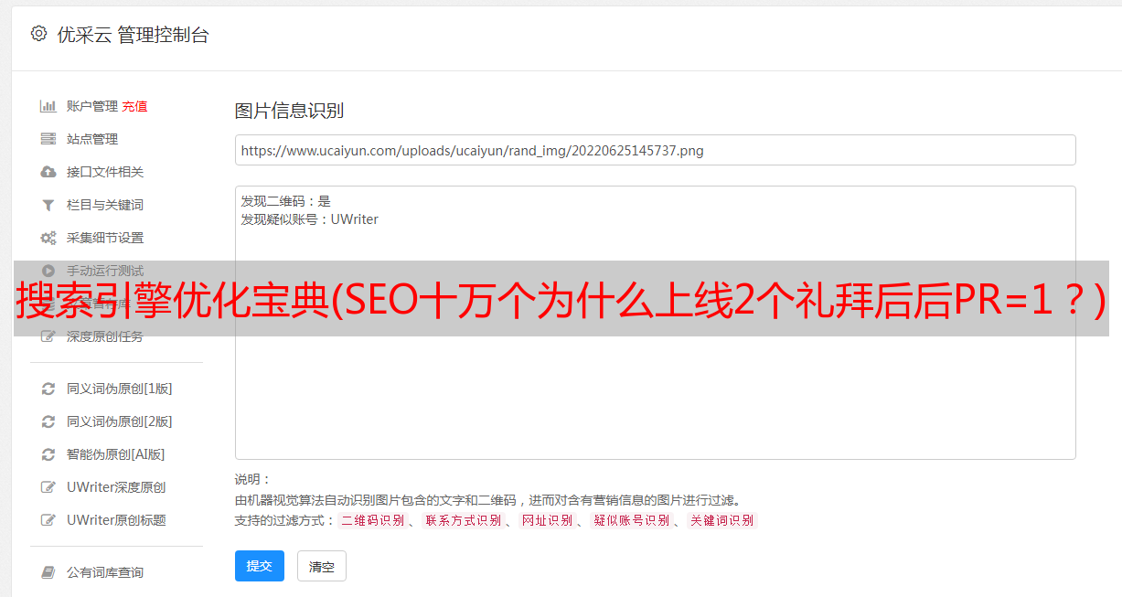Click the book icon for 公有词库查询
This screenshot has height=597, width=1122.
click(x=48, y=572)
